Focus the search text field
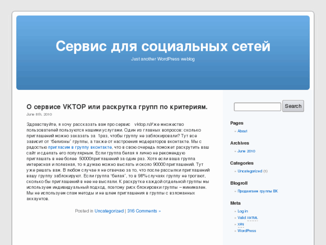This screenshot has height=245, width=326. (257, 107)
